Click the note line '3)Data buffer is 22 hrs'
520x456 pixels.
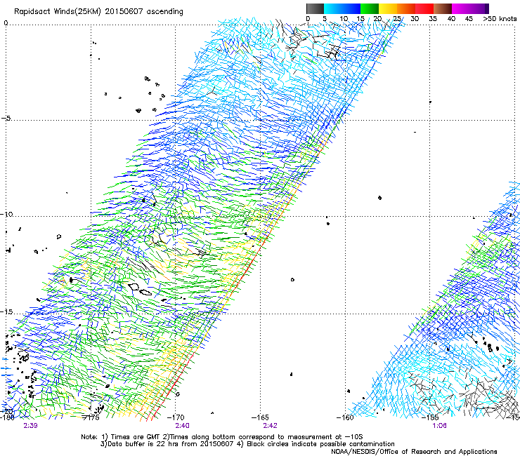pyautogui.click(x=247, y=444)
